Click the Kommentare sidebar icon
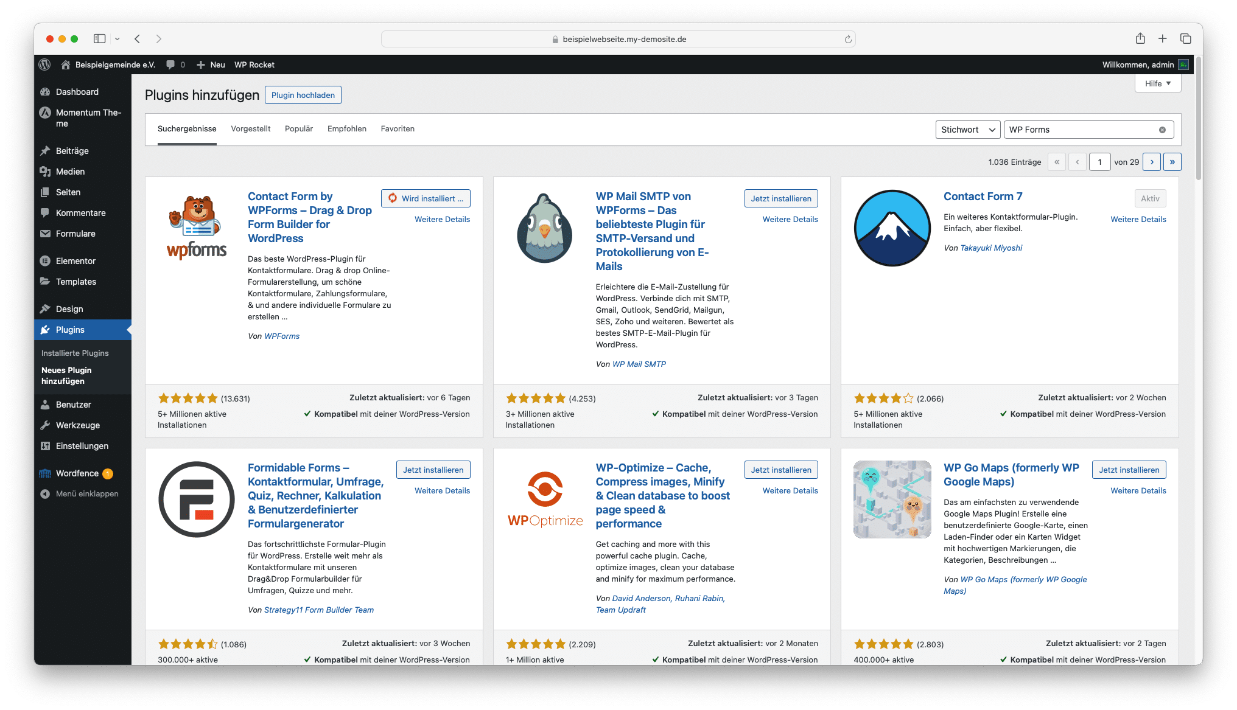The image size is (1237, 710). (45, 213)
